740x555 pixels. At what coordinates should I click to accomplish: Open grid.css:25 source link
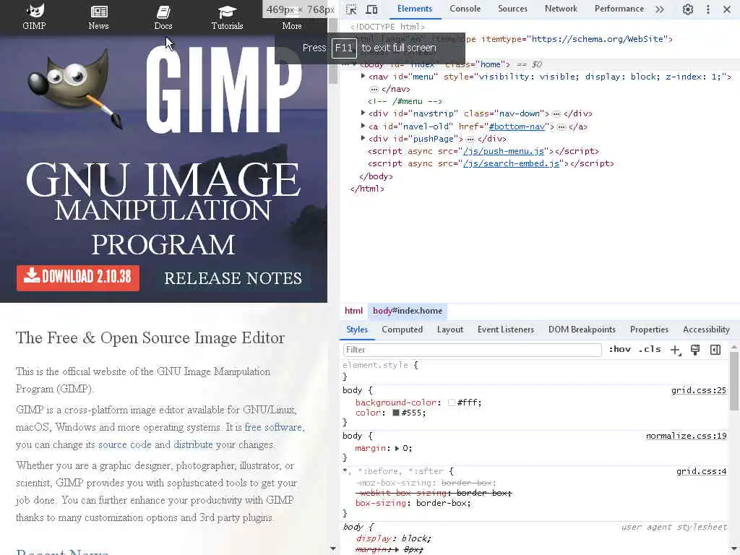pyautogui.click(x=699, y=390)
